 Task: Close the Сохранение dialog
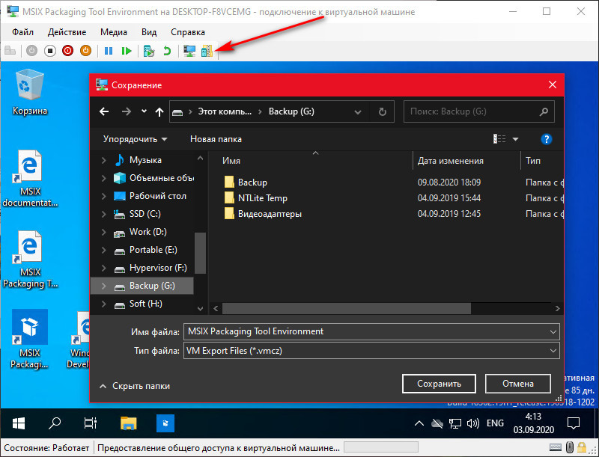553,85
